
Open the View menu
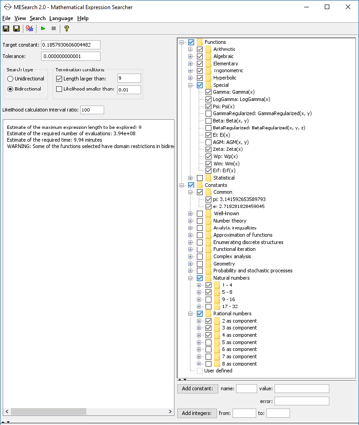(20, 18)
